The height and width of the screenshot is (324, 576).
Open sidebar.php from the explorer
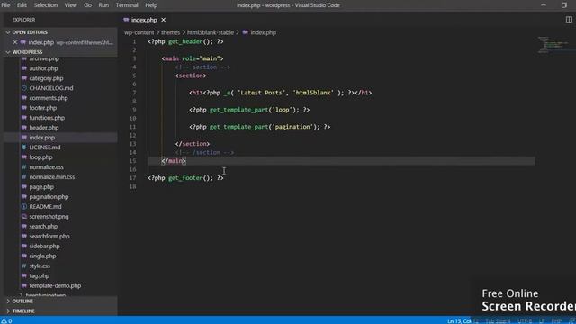coord(44,246)
